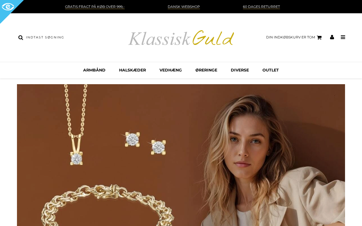Click the e-mærket badge in corner
The height and width of the screenshot is (226, 362).
click(8, 7)
